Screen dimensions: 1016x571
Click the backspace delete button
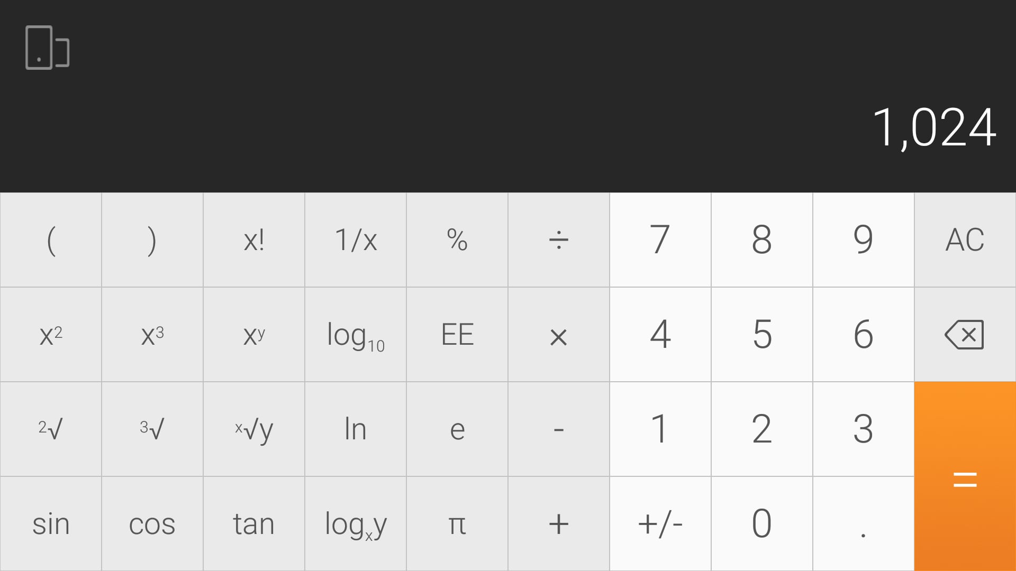(x=965, y=335)
